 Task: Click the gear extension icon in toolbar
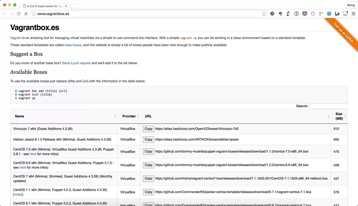[x=272, y=14]
